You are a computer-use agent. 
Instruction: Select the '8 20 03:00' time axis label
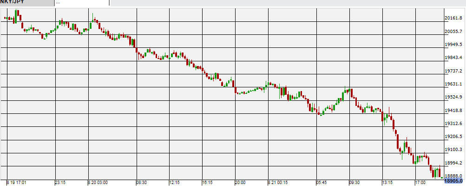[x=98, y=182]
